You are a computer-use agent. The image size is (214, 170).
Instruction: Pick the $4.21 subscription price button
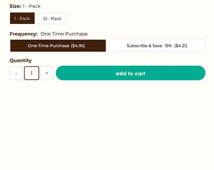click(x=157, y=46)
